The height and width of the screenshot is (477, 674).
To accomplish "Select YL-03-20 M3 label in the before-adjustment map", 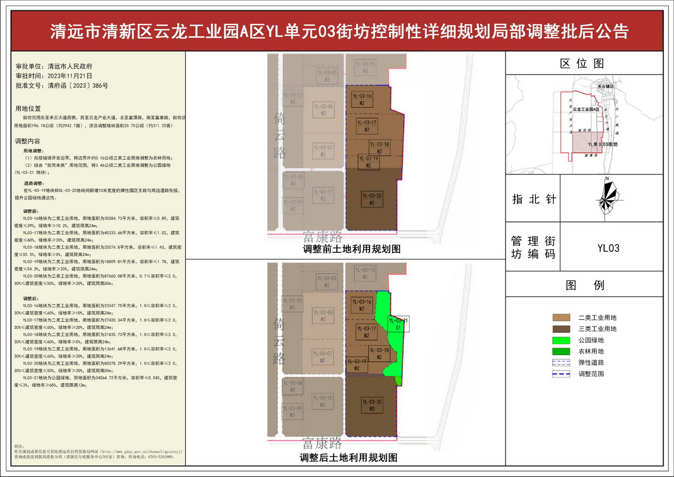I will (x=372, y=199).
